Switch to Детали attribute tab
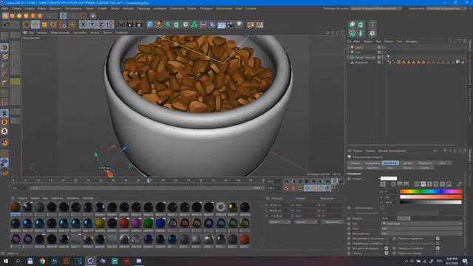473x266 pixels. (407, 163)
